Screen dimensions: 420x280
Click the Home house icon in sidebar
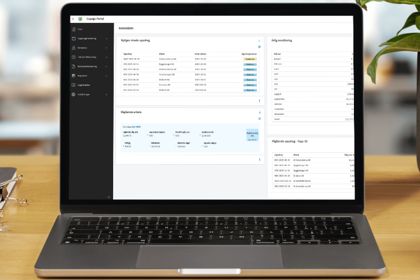[74, 29]
